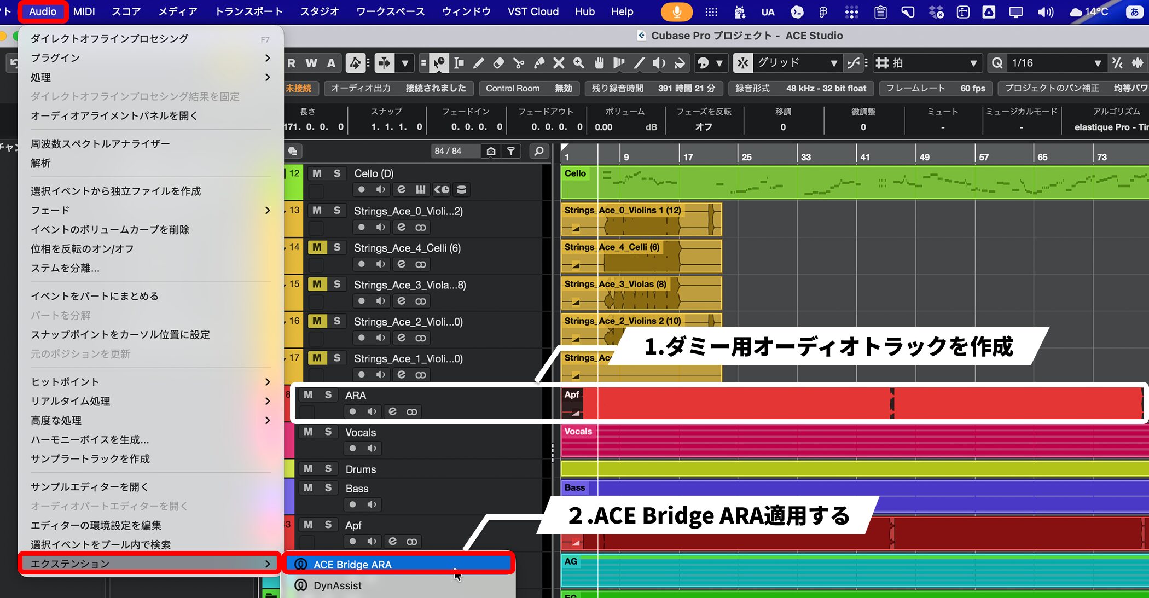This screenshot has height=598, width=1149.
Task: Select the Object Selection arrow tool
Action: coord(439,63)
